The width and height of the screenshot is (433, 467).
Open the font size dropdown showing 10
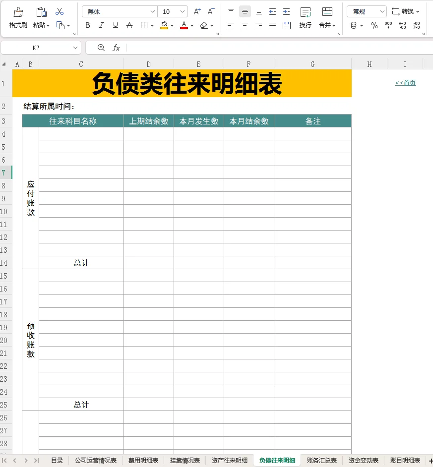click(x=183, y=11)
